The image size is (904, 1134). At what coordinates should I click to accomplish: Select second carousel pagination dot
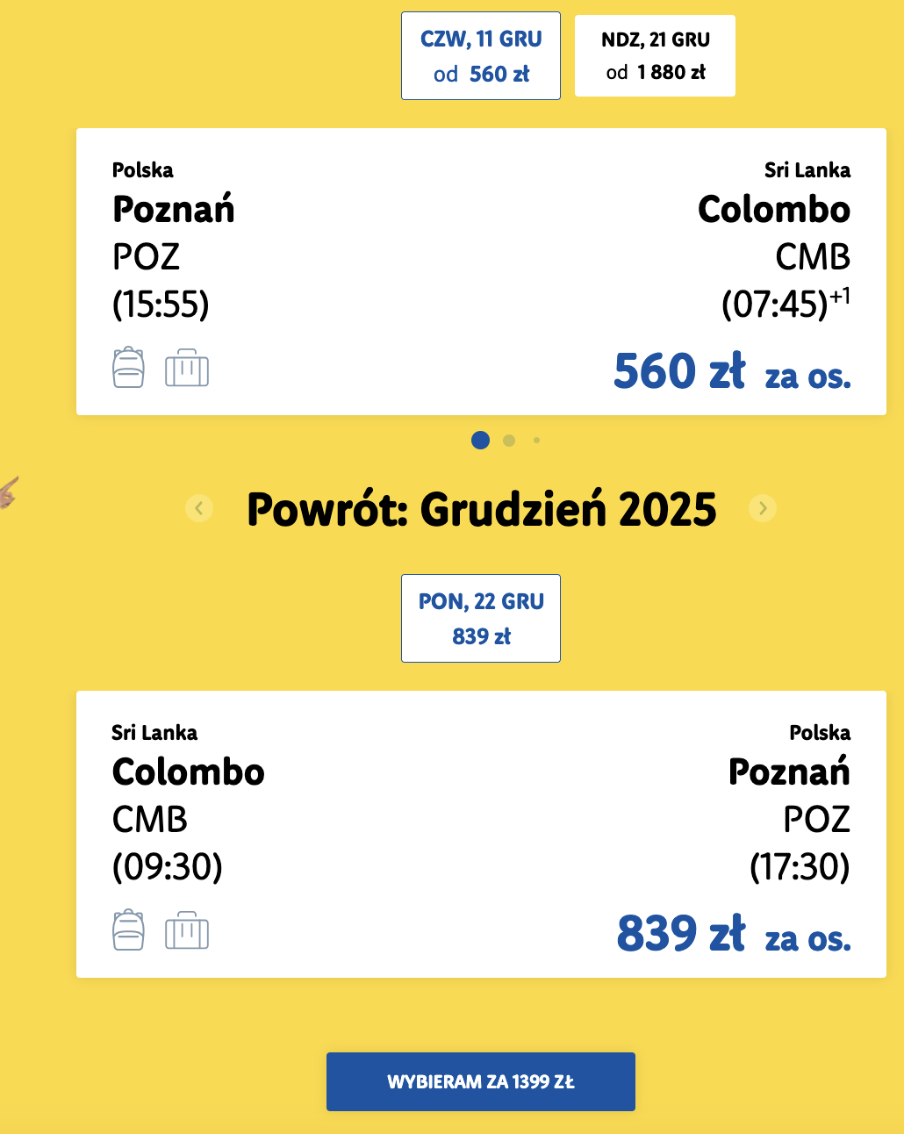(x=509, y=441)
